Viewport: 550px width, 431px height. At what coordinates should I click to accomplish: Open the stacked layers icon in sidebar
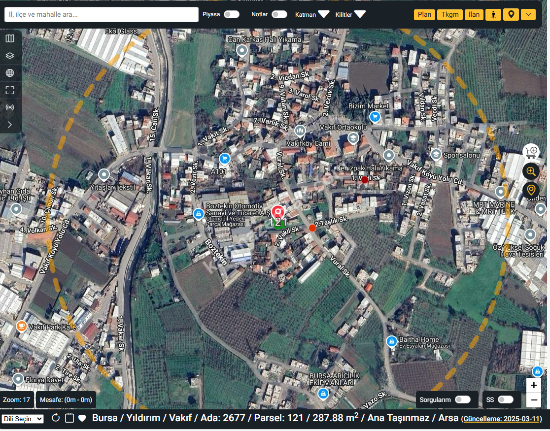click(10, 56)
